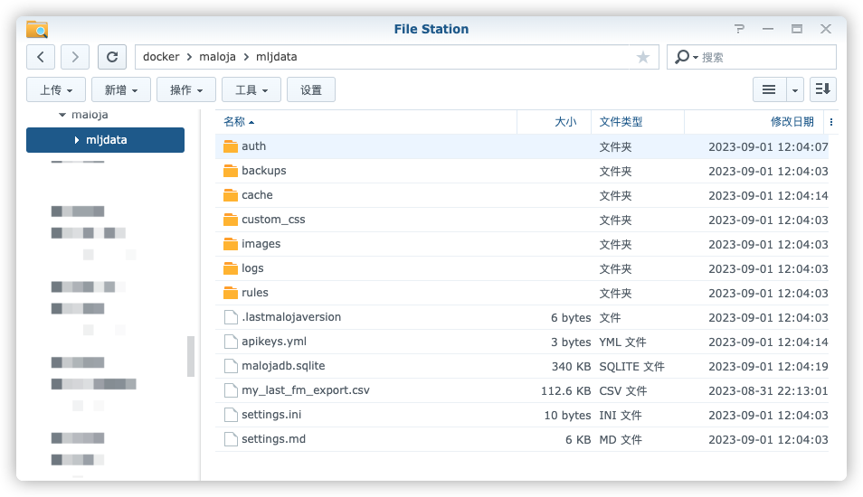Go back with the left arrow button
The height and width of the screenshot is (497, 863).
[x=41, y=57]
